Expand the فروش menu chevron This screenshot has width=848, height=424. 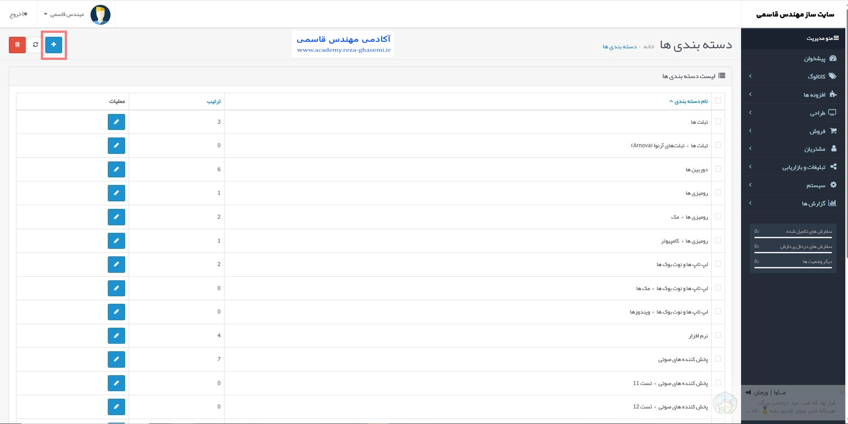click(750, 131)
